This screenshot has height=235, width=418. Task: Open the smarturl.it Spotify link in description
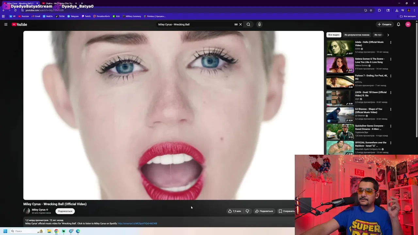click(137, 224)
